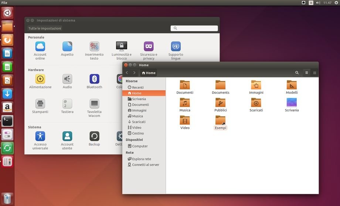Click the system settings search field
Viewport: 340px width, 206px height.
pos(194,28)
